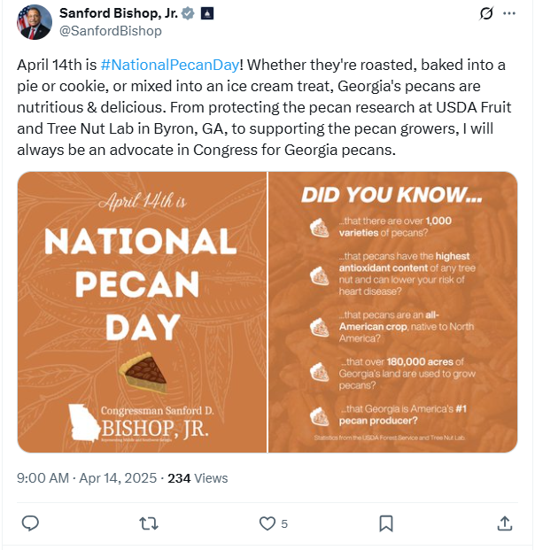Click the 9:00 AM Apr 14, 2025 timestamp
Viewport: 535px width, 550px height.
pos(87,477)
